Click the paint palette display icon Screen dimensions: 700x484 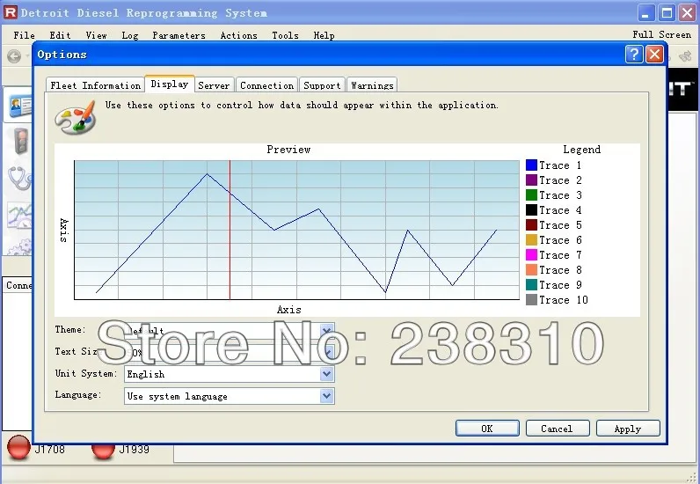pos(75,117)
